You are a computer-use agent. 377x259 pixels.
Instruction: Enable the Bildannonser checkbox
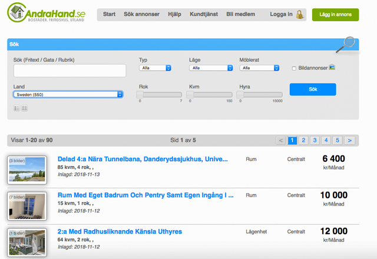(x=295, y=69)
